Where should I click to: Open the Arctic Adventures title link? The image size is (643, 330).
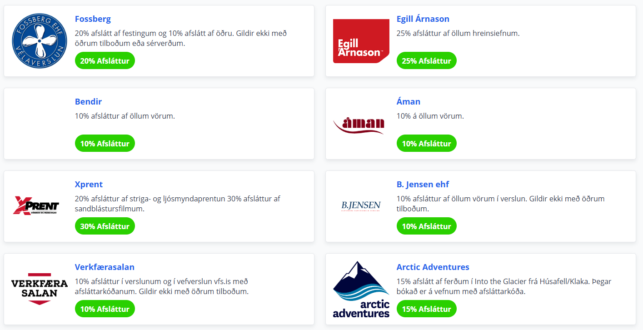pos(433,267)
